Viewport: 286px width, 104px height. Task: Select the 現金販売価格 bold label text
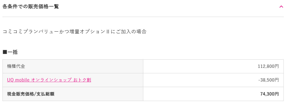[x=20, y=94]
